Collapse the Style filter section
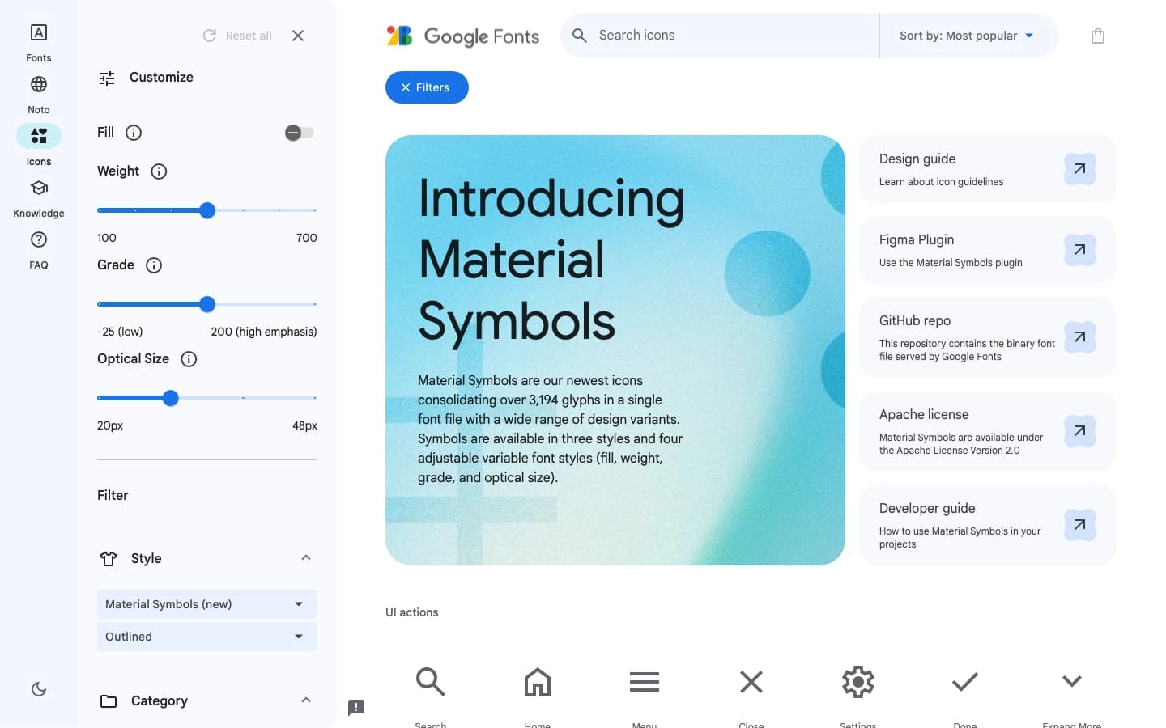The height and width of the screenshot is (728, 1166). (x=306, y=558)
